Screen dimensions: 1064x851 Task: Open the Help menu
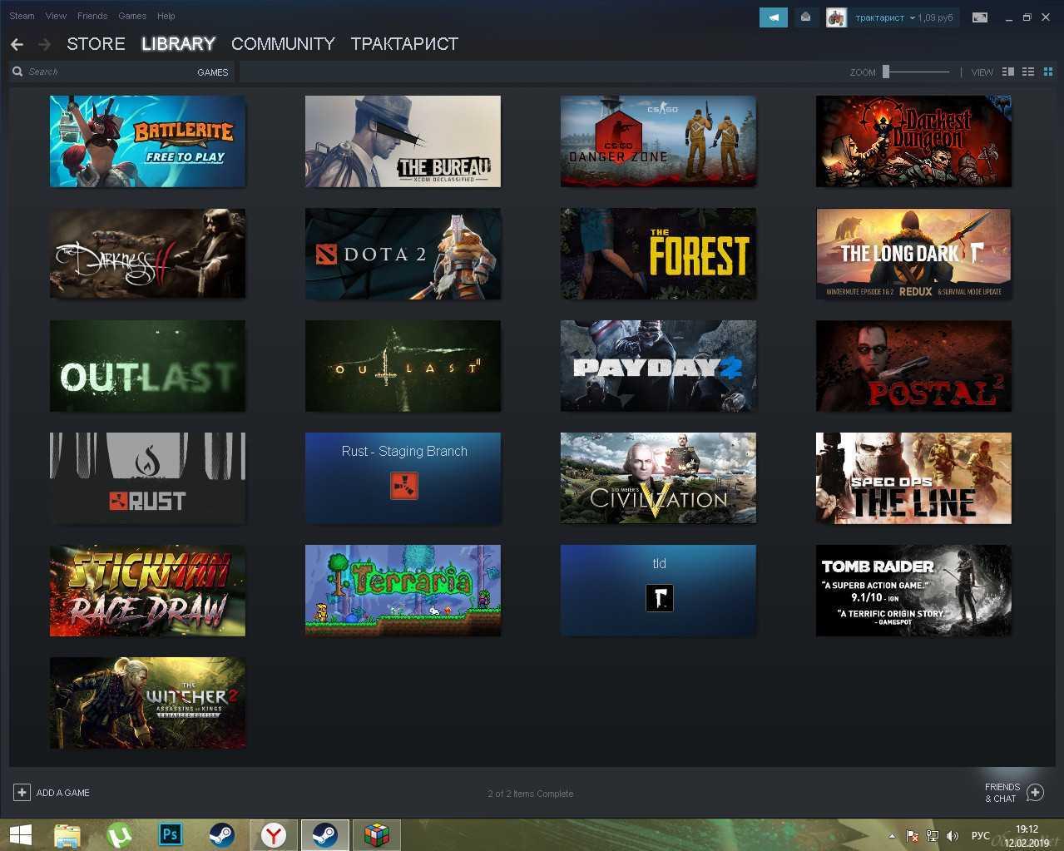pos(166,16)
